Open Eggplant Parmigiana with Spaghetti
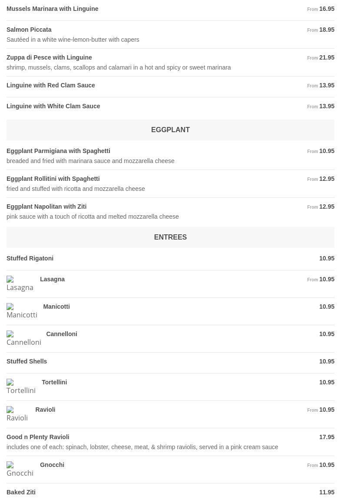341x500 pixels. click(x=58, y=151)
